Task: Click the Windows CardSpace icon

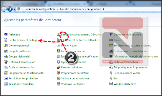Action: tap(58, 84)
